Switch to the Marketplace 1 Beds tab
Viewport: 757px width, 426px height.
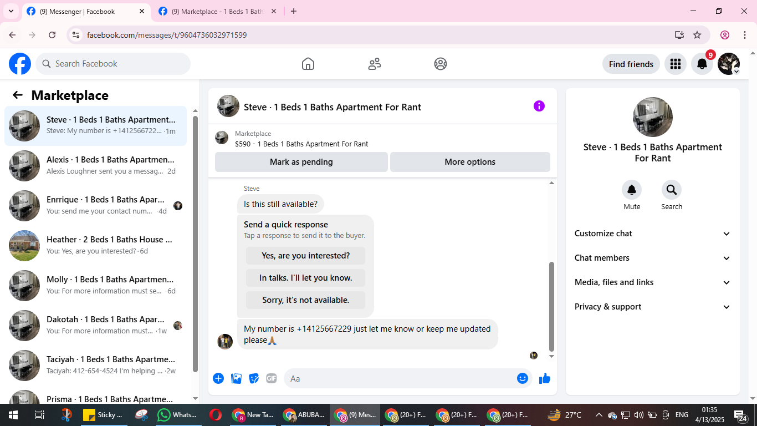[x=217, y=11]
